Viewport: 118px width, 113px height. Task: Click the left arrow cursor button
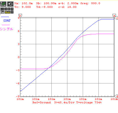(6, 9)
